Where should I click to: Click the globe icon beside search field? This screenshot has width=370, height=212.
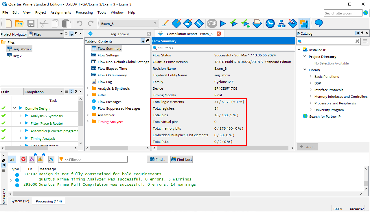click(366, 13)
